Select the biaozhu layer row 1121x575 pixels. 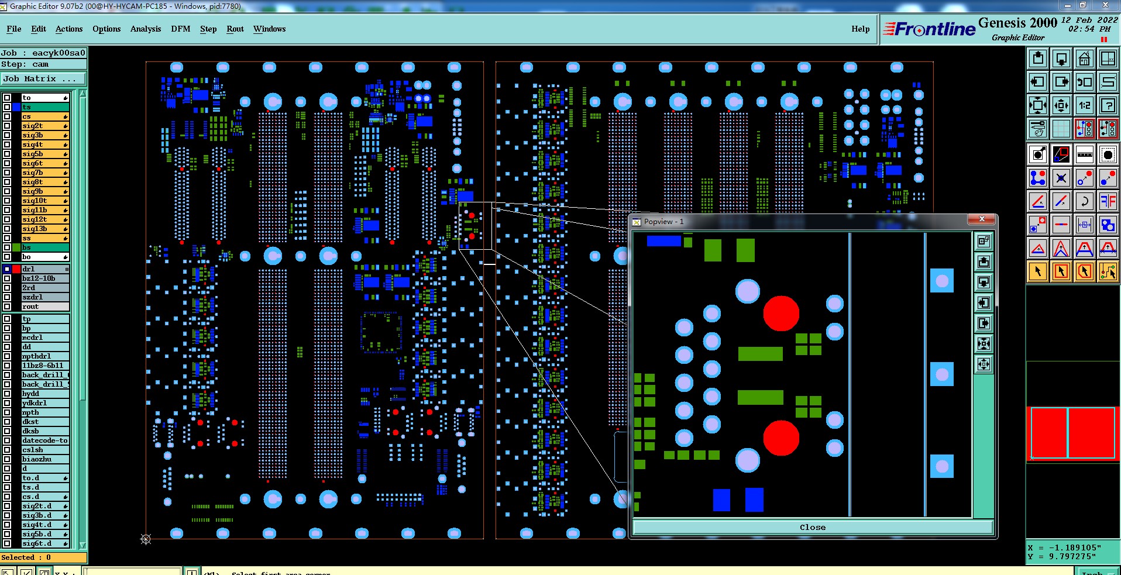click(46, 459)
